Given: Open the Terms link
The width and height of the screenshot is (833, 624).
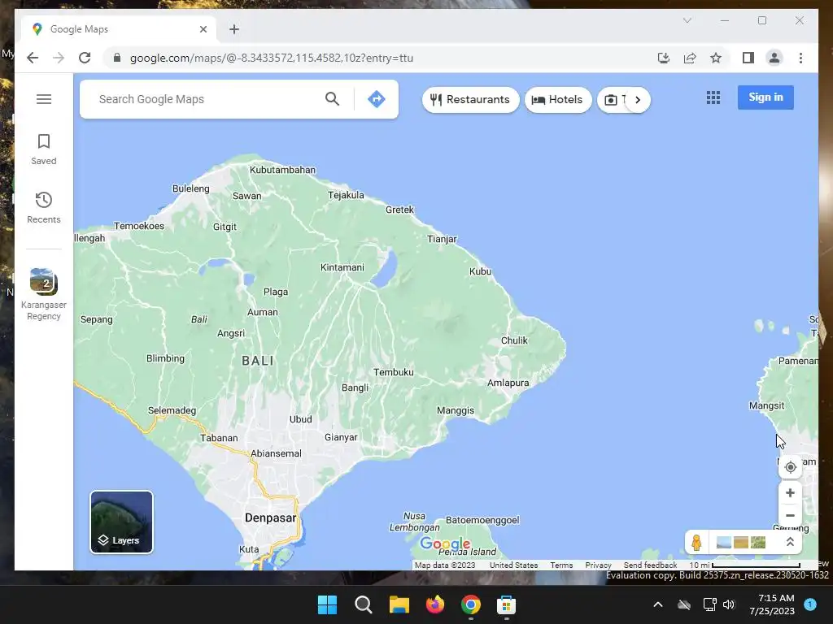Looking at the screenshot, I should (561, 565).
